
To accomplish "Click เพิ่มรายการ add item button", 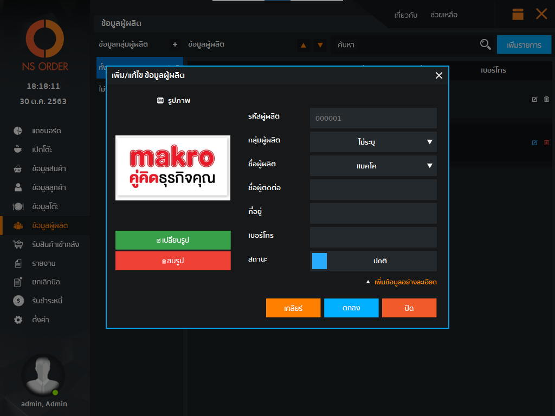I will coord(524,44).
